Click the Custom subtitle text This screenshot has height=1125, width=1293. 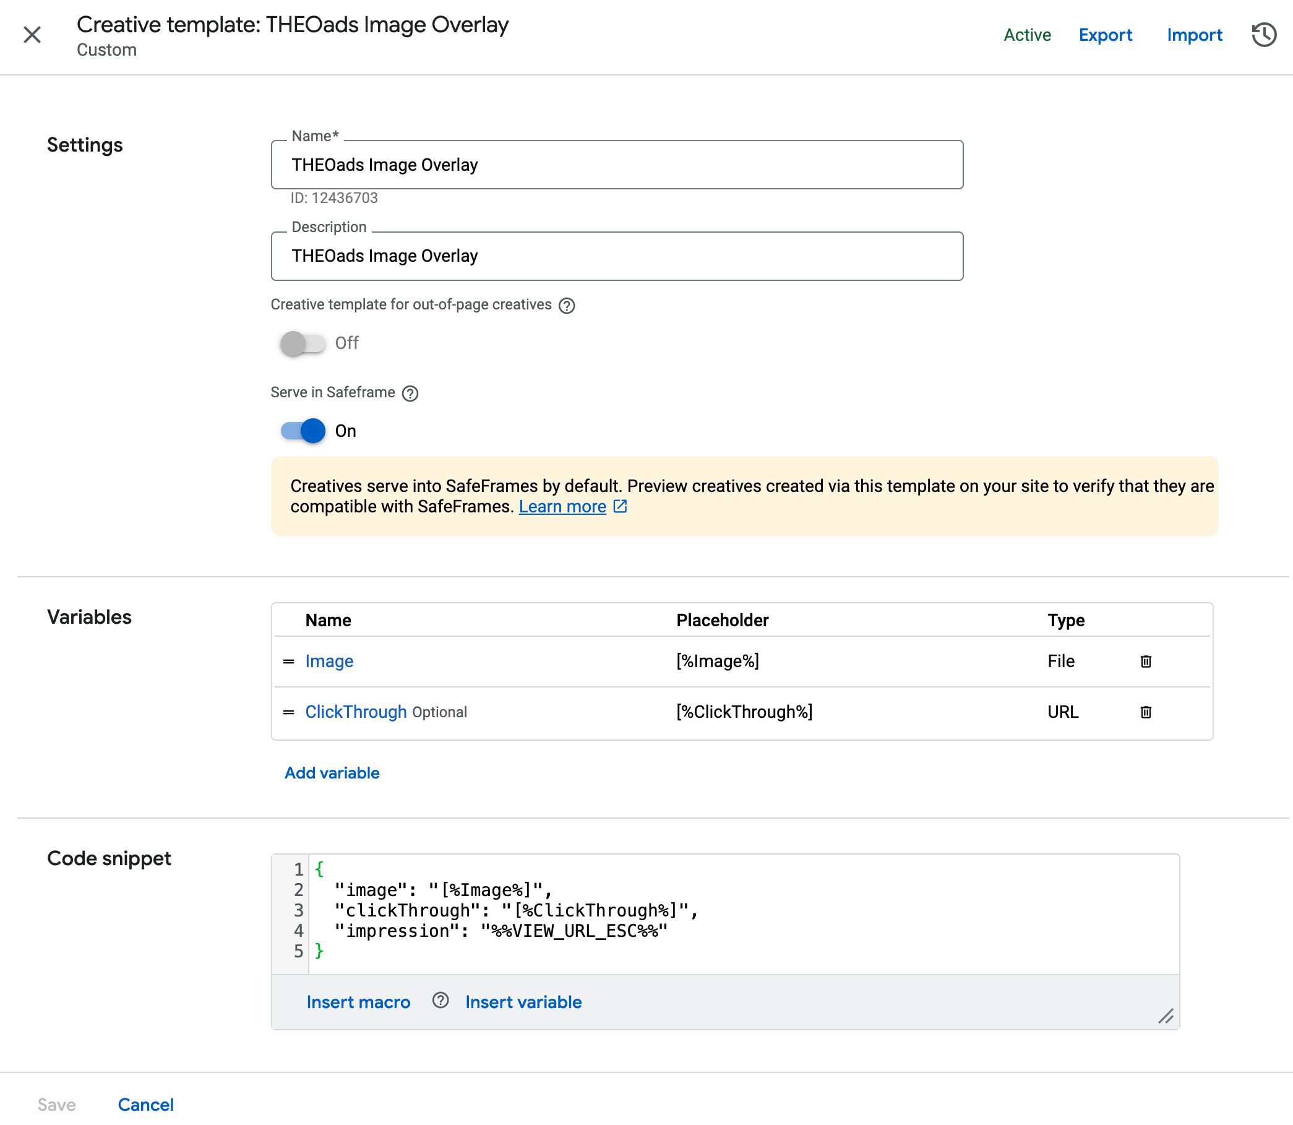click(106, 50)
